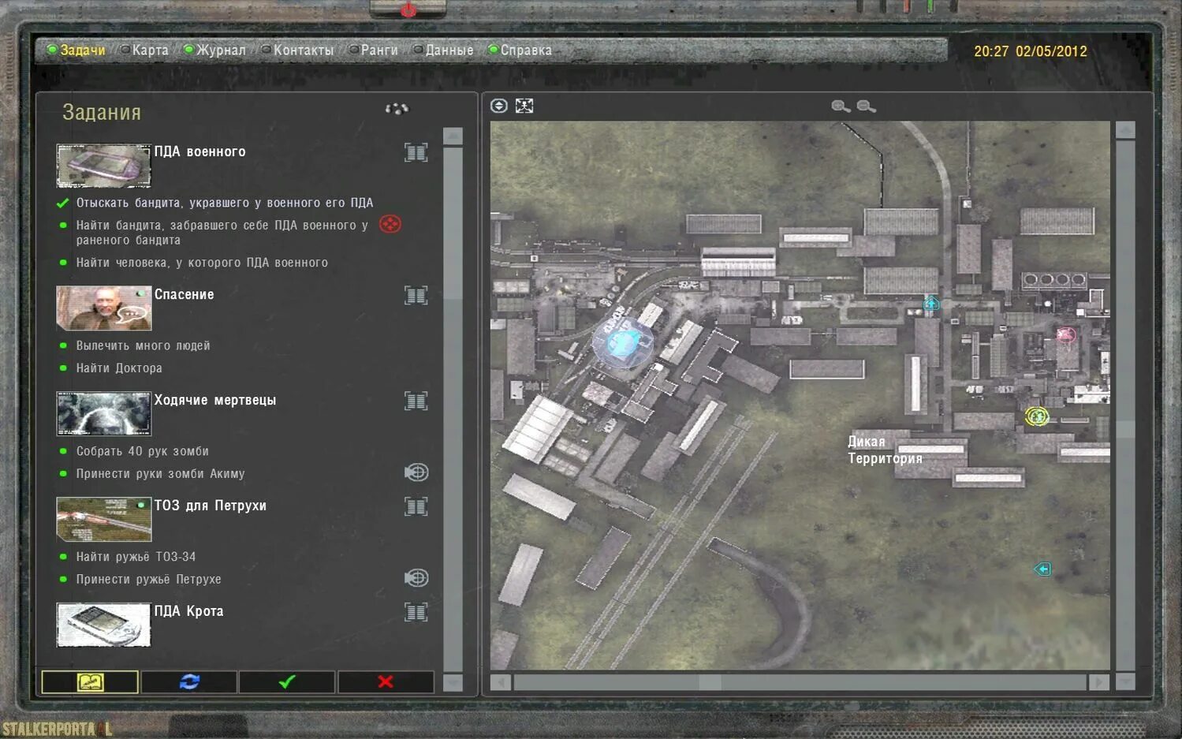The width and height of the screenshot is (1182, 739).
Task: Click the Ходячие мертвецы task thumbnail
Action: (103, 413)
